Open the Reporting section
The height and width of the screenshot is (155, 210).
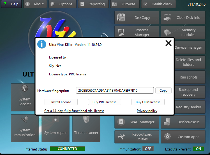93,4
